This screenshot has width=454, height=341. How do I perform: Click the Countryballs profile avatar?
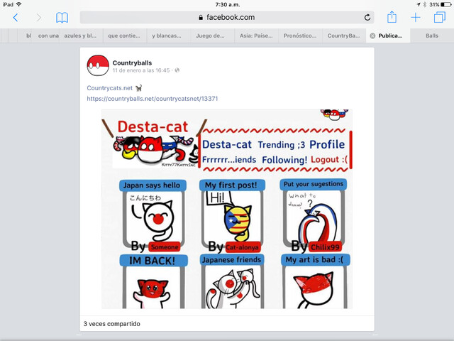pos(98,65)
